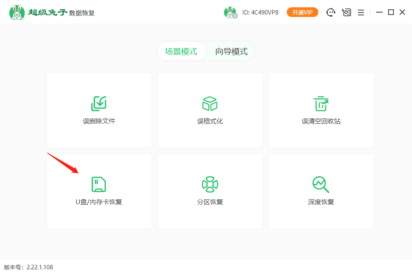This screenshot has width=412, height=275.
Task: Close the 超级兔子 application window
Action: [x=402, y=13]
